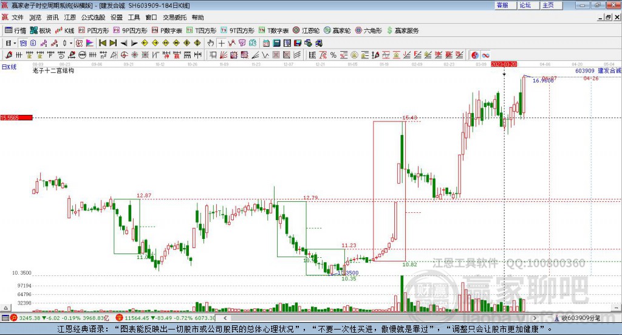Image resolution: width=622 pixels, height=335 pixels.
Task: Jump to first bar arrow icon
Action: [102, 43]
